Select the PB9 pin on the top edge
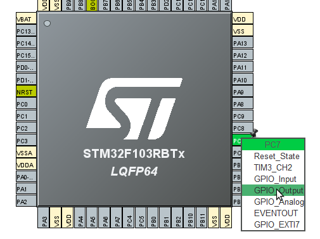The width and height of the screenshot is (320, 239). click(68, 5)
